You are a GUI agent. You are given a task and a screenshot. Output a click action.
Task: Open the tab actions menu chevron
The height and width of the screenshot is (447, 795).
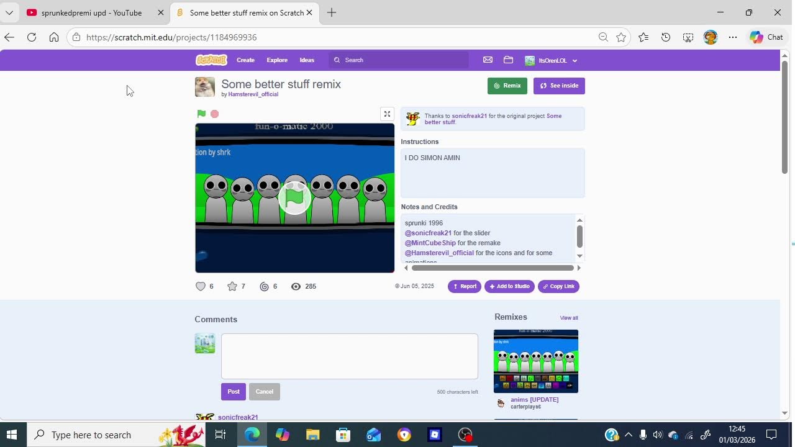[x=9, y=12]
